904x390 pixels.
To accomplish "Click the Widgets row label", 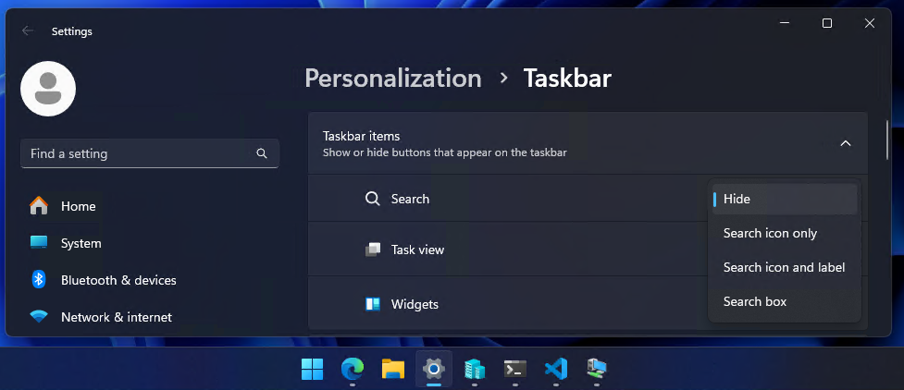I will (x=415, y=304).
